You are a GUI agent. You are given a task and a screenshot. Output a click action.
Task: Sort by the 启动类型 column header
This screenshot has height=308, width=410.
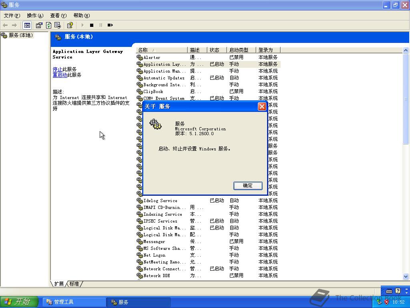pyautogui.click(x=241, y=50)
